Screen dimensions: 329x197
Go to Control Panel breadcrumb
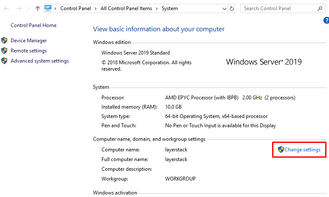click(x=76, y=8)
